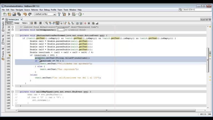Toggle Highlight Search in editor toolbar
Viewport: 213px width, 120px height.
pos(57,23)
